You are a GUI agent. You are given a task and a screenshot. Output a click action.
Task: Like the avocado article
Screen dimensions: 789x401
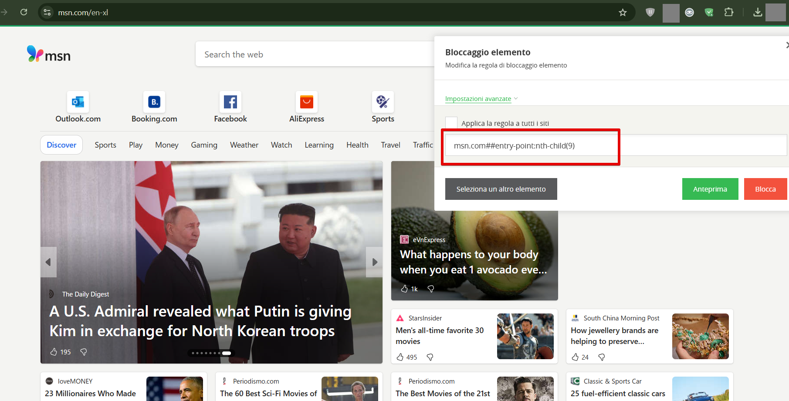(404, 289)
